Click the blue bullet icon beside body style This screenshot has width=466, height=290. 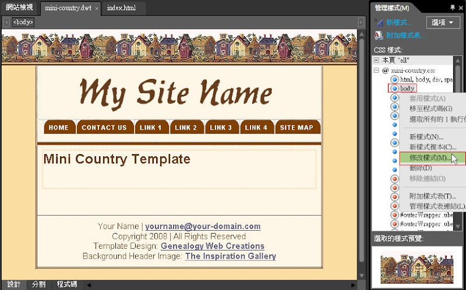[x=395, y=88]
